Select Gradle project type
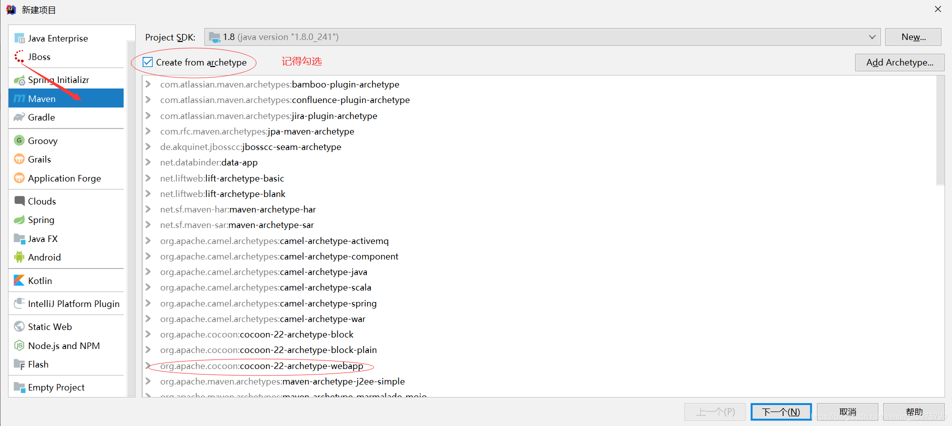The image size is (952, 426). [66, 117]
